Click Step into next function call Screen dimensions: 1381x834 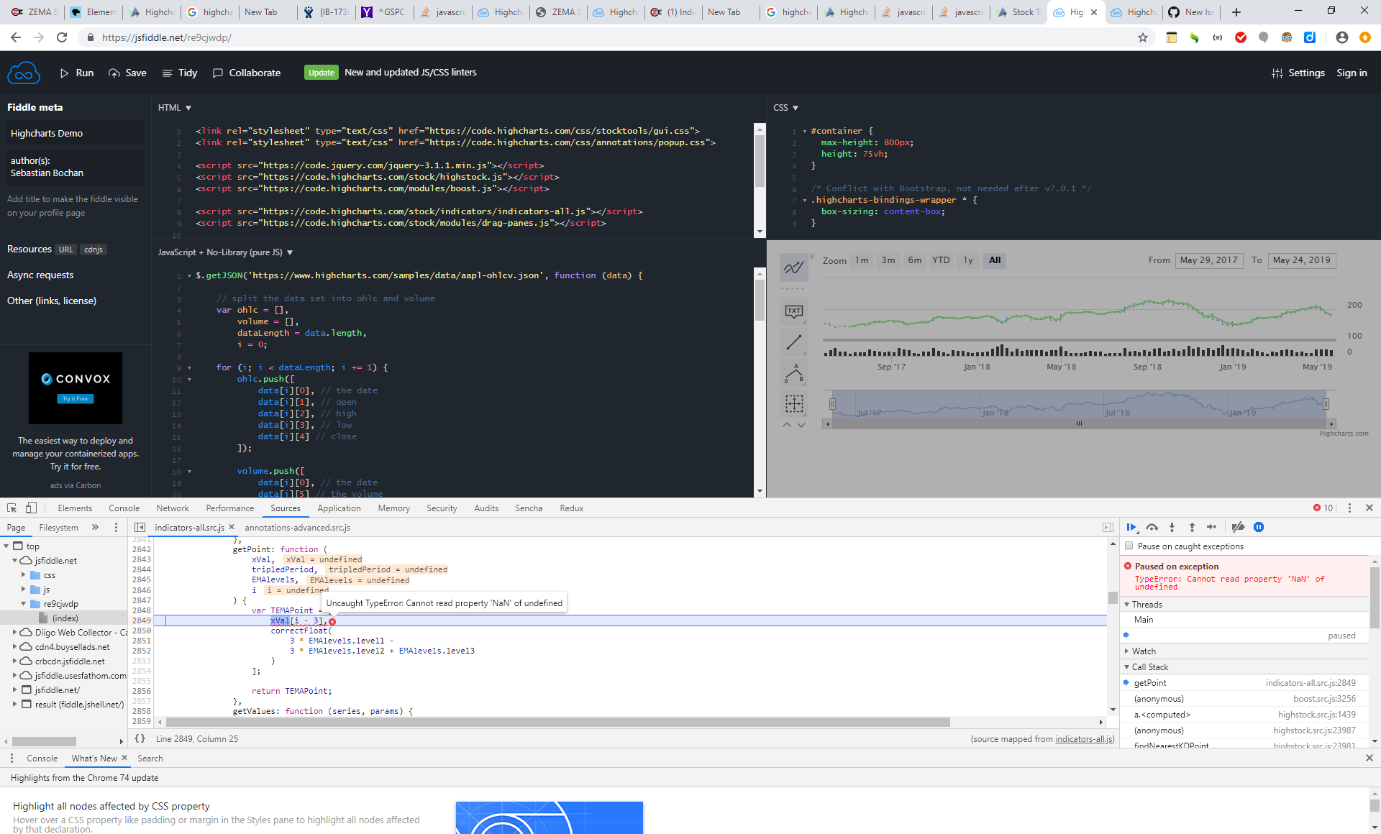coord(1172,527)
